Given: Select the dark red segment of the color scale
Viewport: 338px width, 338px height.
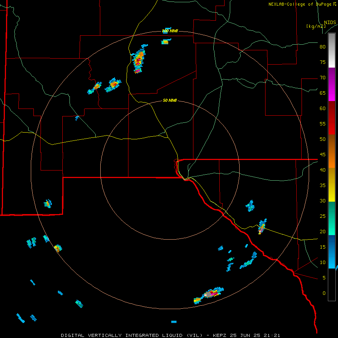Looking at the screenshot, I should [332, 118].
